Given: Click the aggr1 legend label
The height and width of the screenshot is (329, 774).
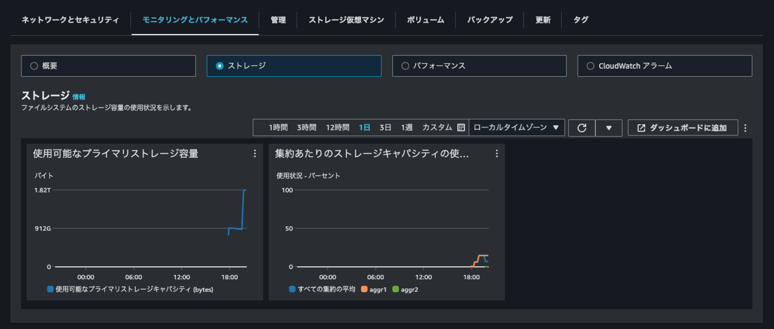Looking at the screenshot, I should tap(378, 290).
